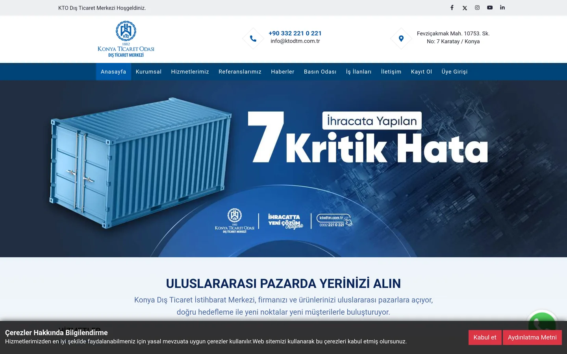The width and height of the screenshot is (567, 354).
Task: Click the Fevziçakmak Mah. address text
Action: click(x=453, y=37)
